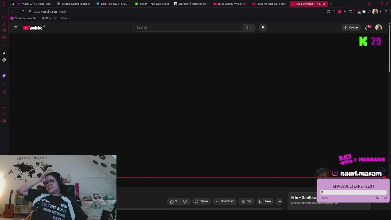This screenshot has width=391, height=220.
Task: Click the site security lock icon
Action: point(30,12)
